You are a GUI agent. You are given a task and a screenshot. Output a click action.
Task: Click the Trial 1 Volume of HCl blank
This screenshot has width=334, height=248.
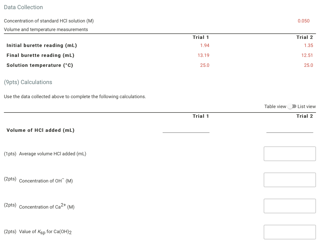tap(186, 132)
